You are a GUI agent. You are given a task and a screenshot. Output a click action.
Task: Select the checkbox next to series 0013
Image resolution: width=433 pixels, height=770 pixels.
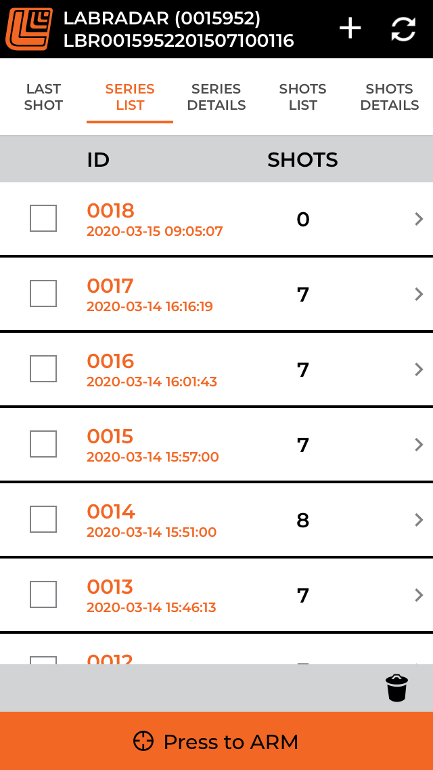tap(43, 594)
